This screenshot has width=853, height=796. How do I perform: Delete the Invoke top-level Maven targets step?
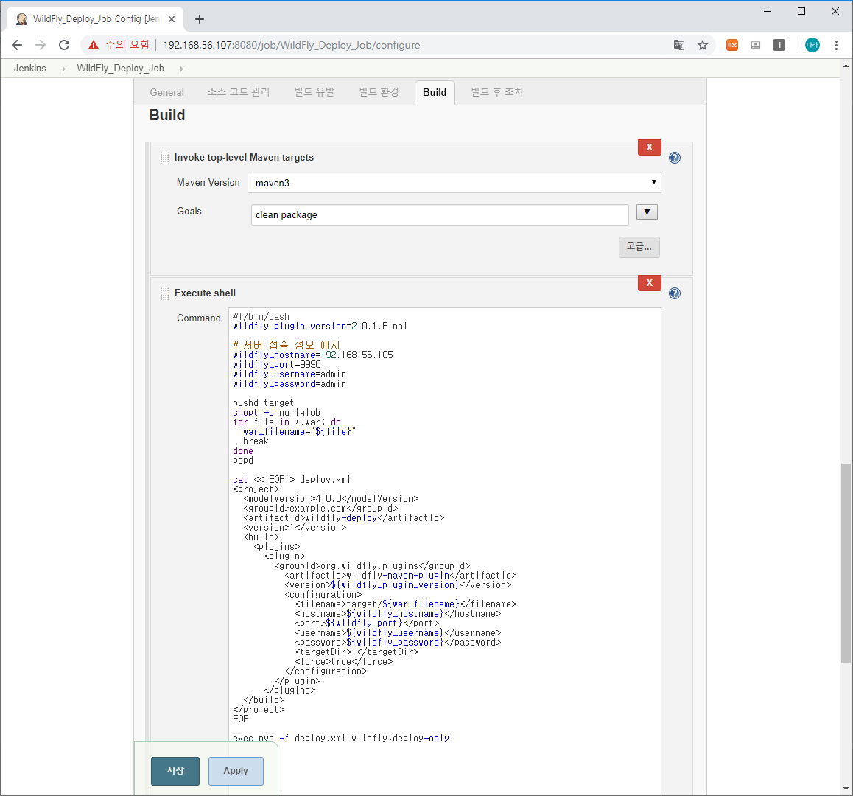tap(650, 147)
